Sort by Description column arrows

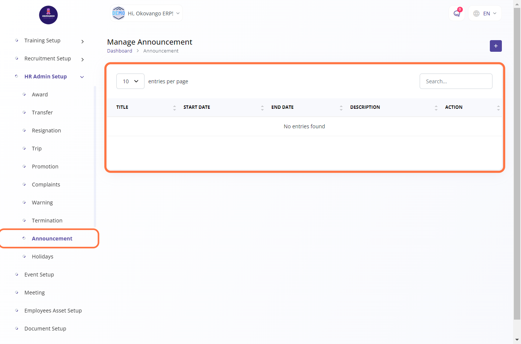(436, 108)
